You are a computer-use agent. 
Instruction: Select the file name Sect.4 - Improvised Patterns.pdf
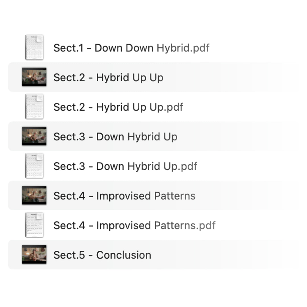134,225
